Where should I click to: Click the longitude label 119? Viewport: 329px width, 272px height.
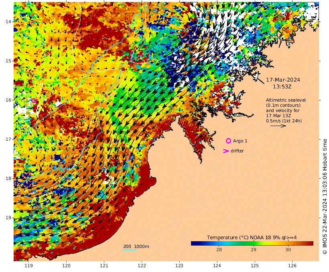tap(29, 266)
